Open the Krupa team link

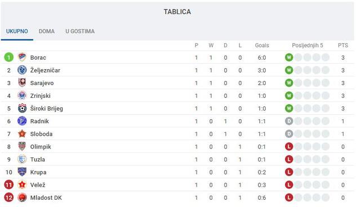coord(38,172)
